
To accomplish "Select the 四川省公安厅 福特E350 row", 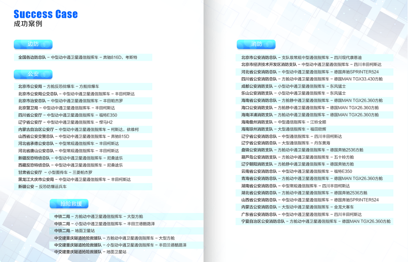I will pos(83,115).
